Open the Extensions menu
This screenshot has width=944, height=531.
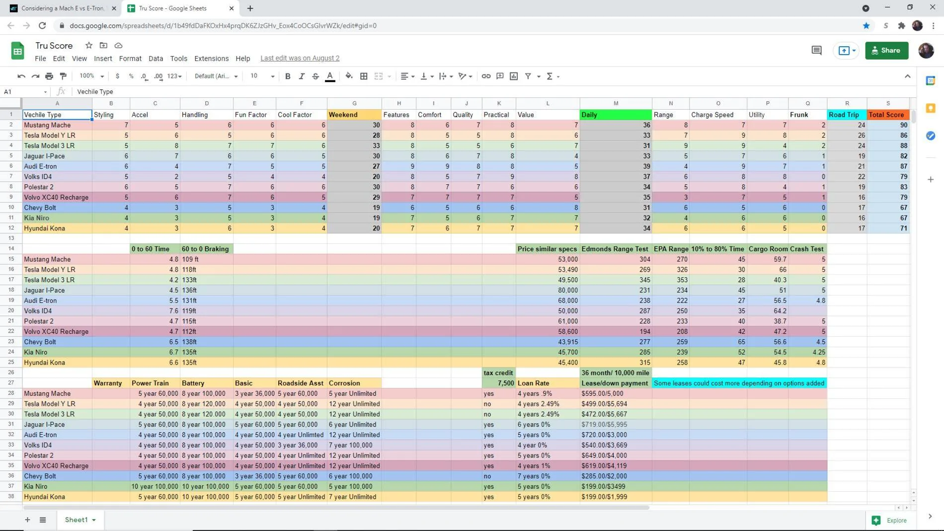[x=211, y=58]
